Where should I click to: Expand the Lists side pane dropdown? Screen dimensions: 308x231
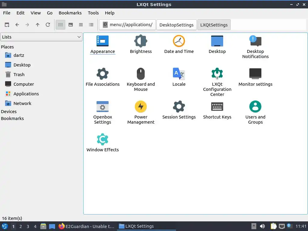coord(41,37)
